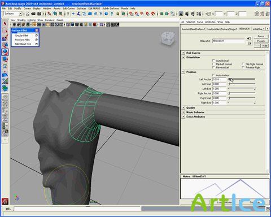Click the input connection arrow icon

coord(249,38)
